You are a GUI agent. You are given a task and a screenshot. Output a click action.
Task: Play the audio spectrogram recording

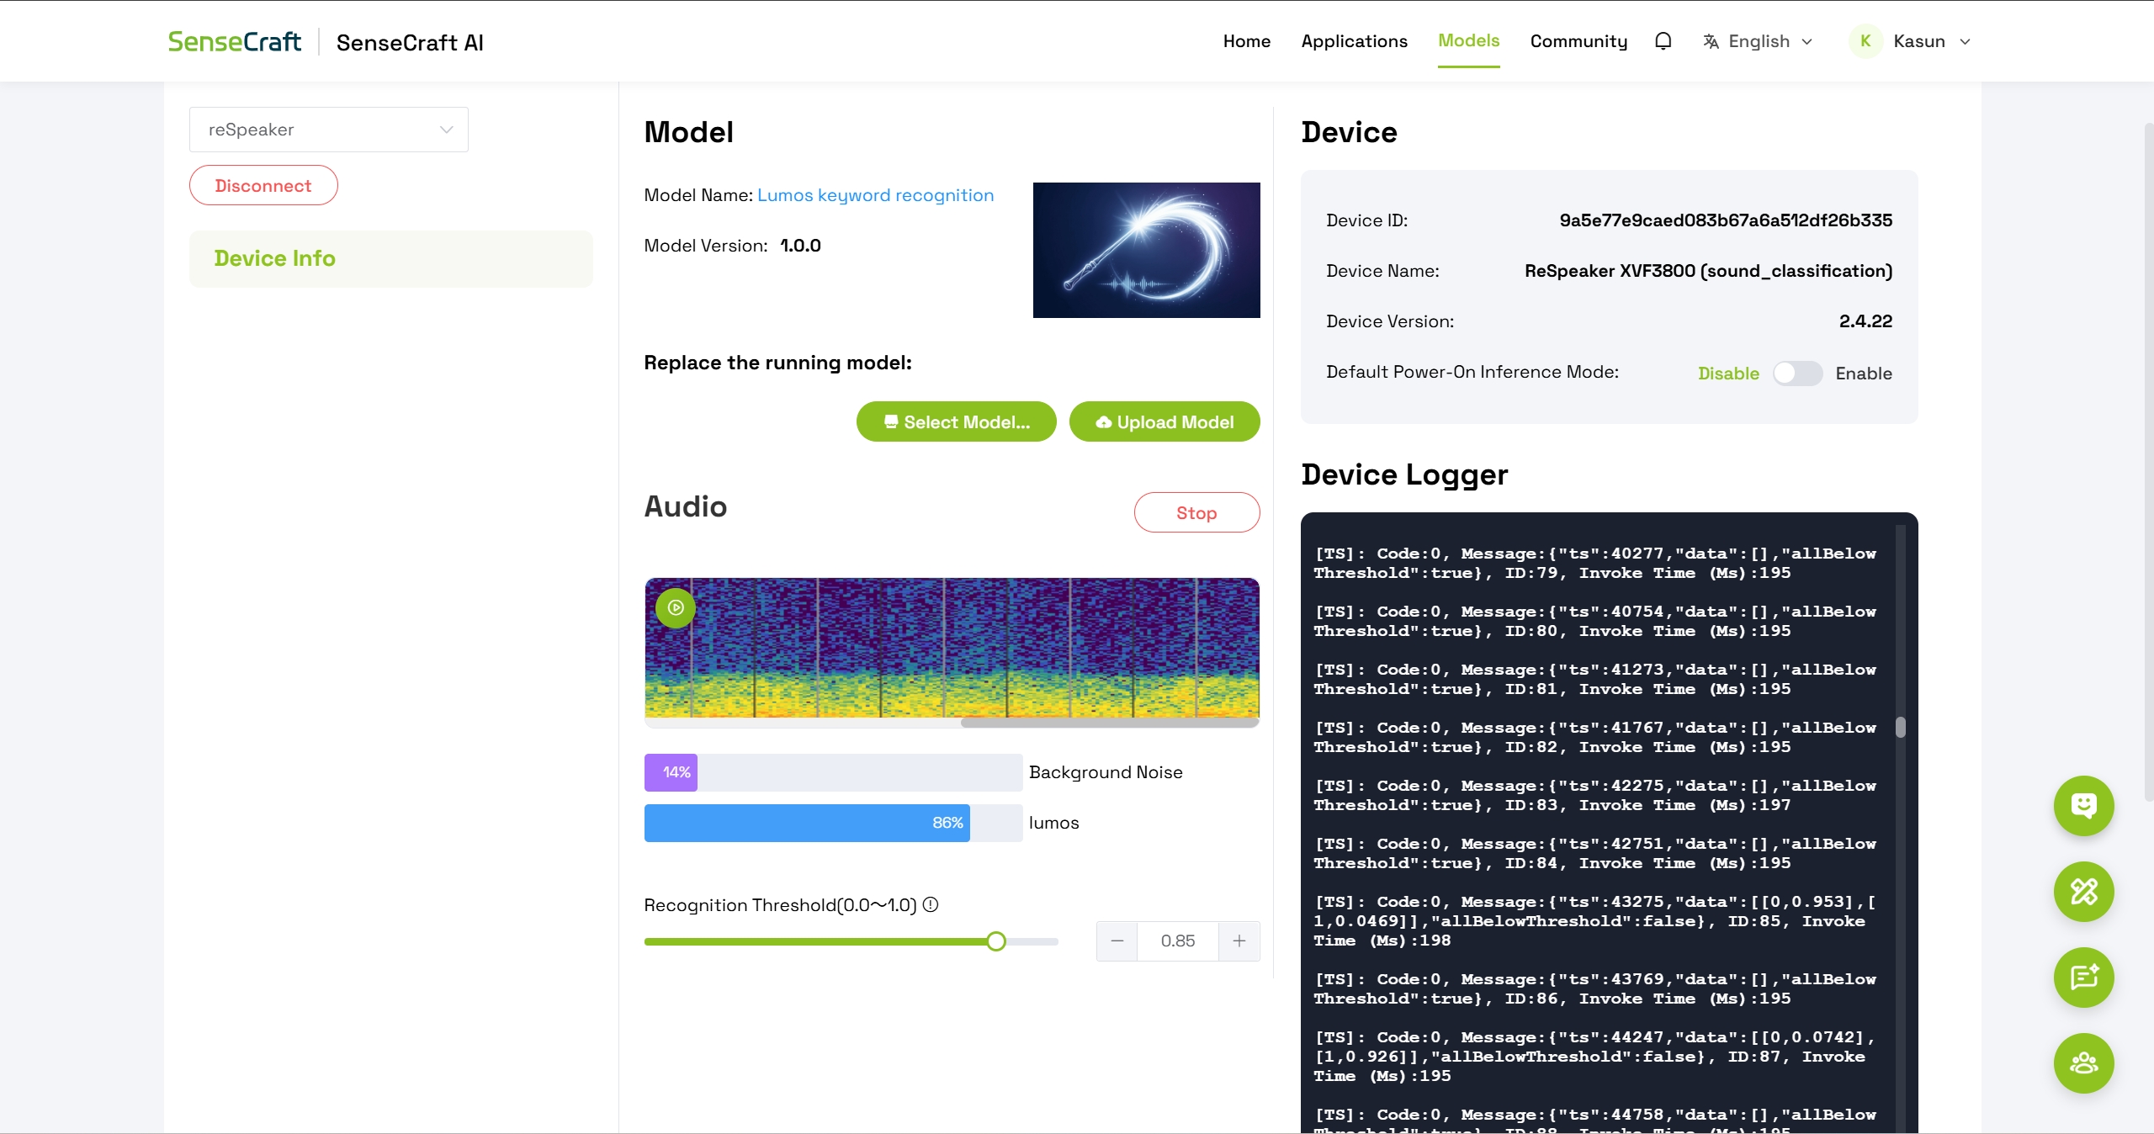pos(676,607)
